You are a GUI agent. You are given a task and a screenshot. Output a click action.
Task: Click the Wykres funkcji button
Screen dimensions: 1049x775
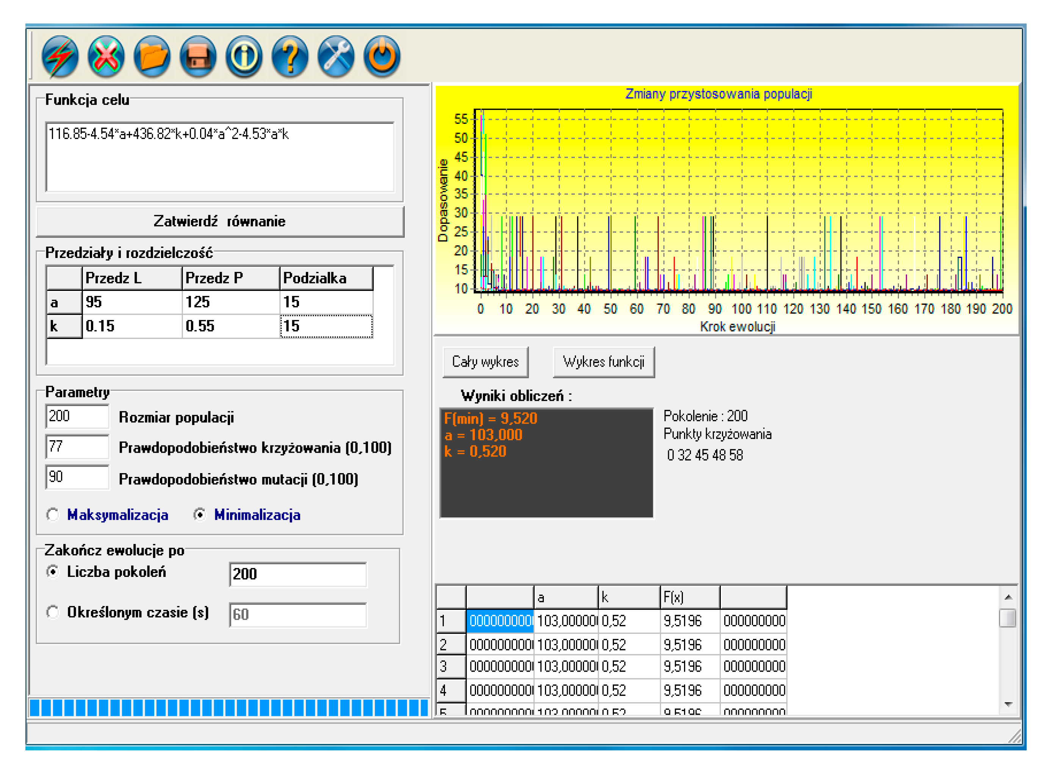point(604,362)
